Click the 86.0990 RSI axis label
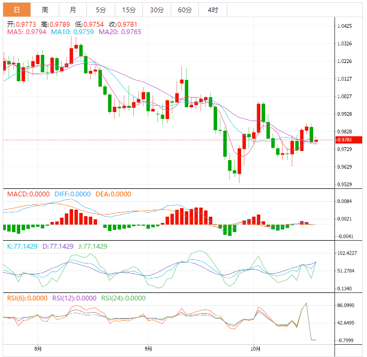Viewport: 367px width, 357px height. click(x=346, y=305)
